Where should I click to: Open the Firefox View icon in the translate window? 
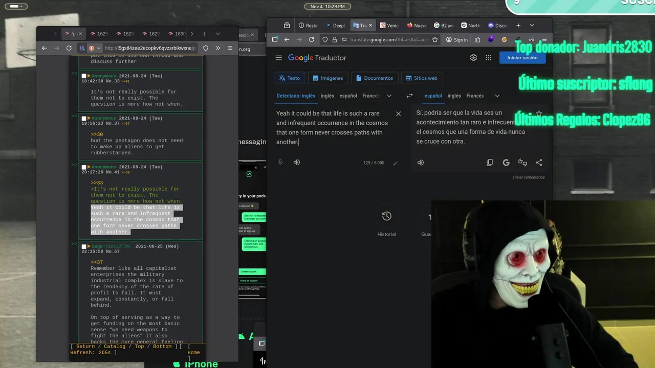click(287, 26)
